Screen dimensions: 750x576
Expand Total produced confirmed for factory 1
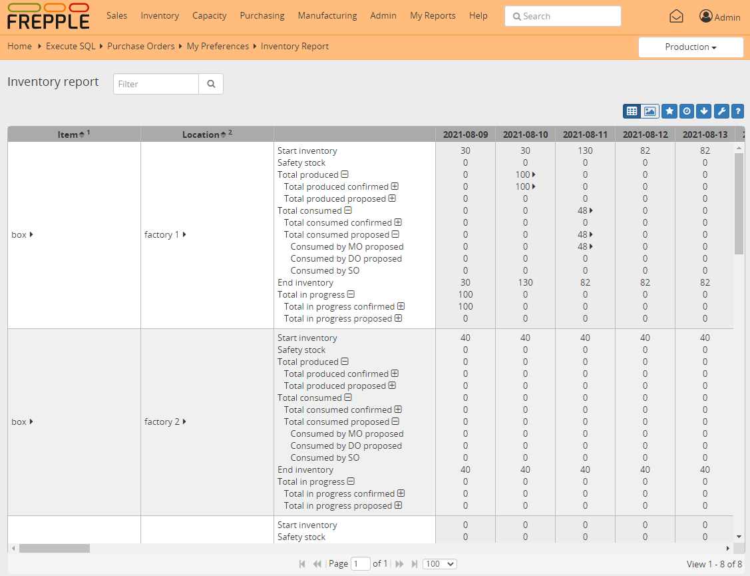[395, 186]
